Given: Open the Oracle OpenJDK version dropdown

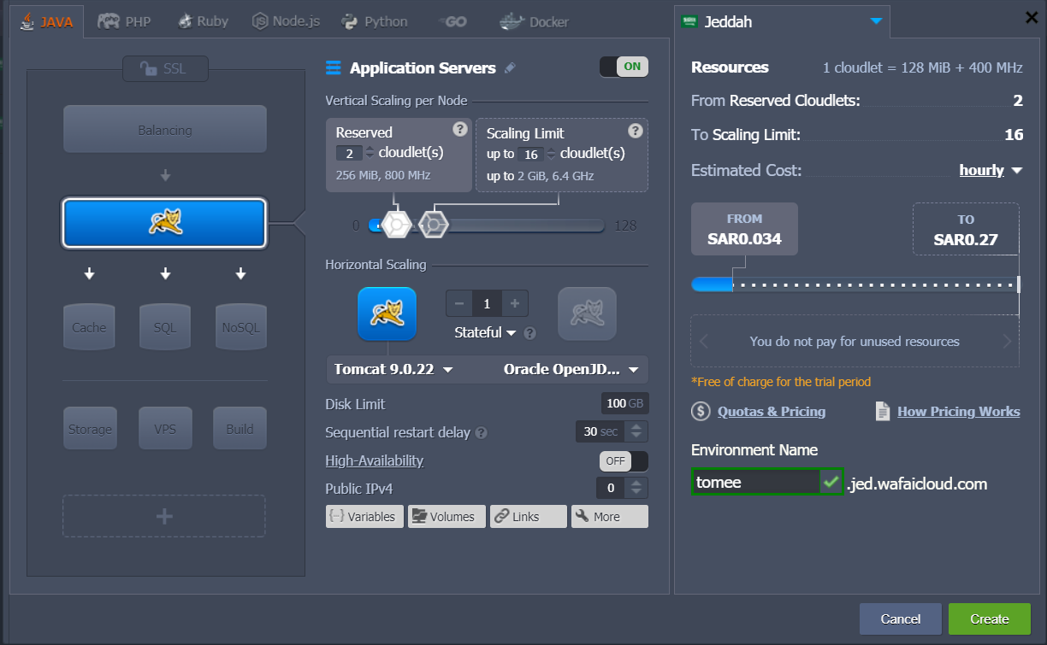Looking at the screenshot, I should click(571, 369).
